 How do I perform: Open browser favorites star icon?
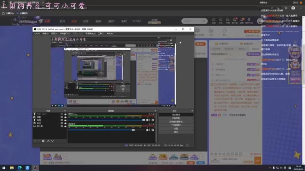[286, 8]
